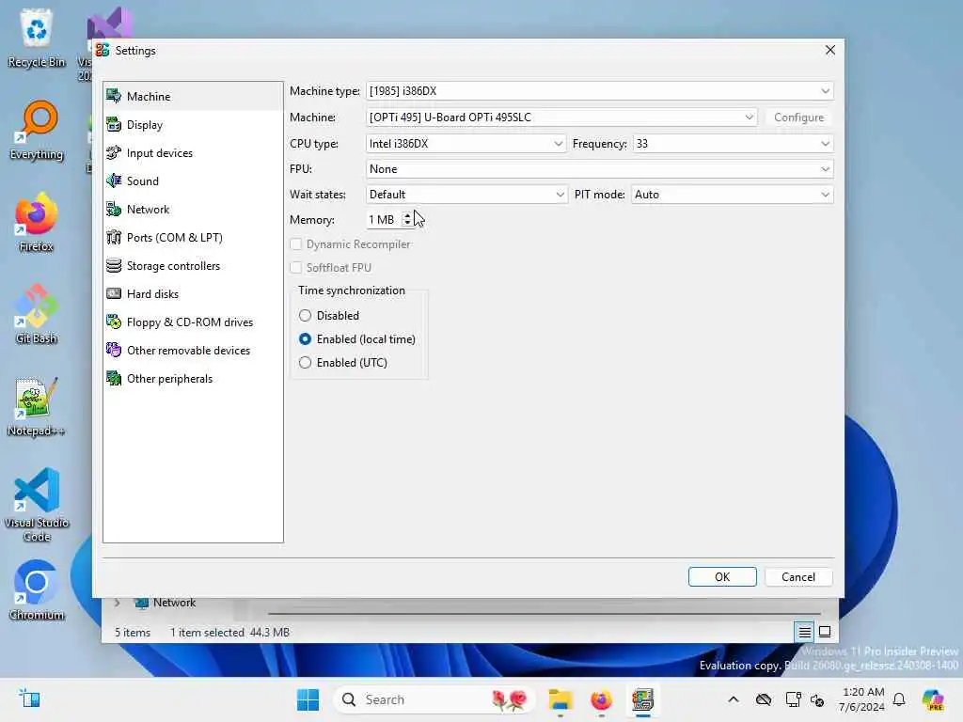Open the Hard disks category
This screenshot has width=963, height=722.
pyautogui.click(x=193, y=294)
